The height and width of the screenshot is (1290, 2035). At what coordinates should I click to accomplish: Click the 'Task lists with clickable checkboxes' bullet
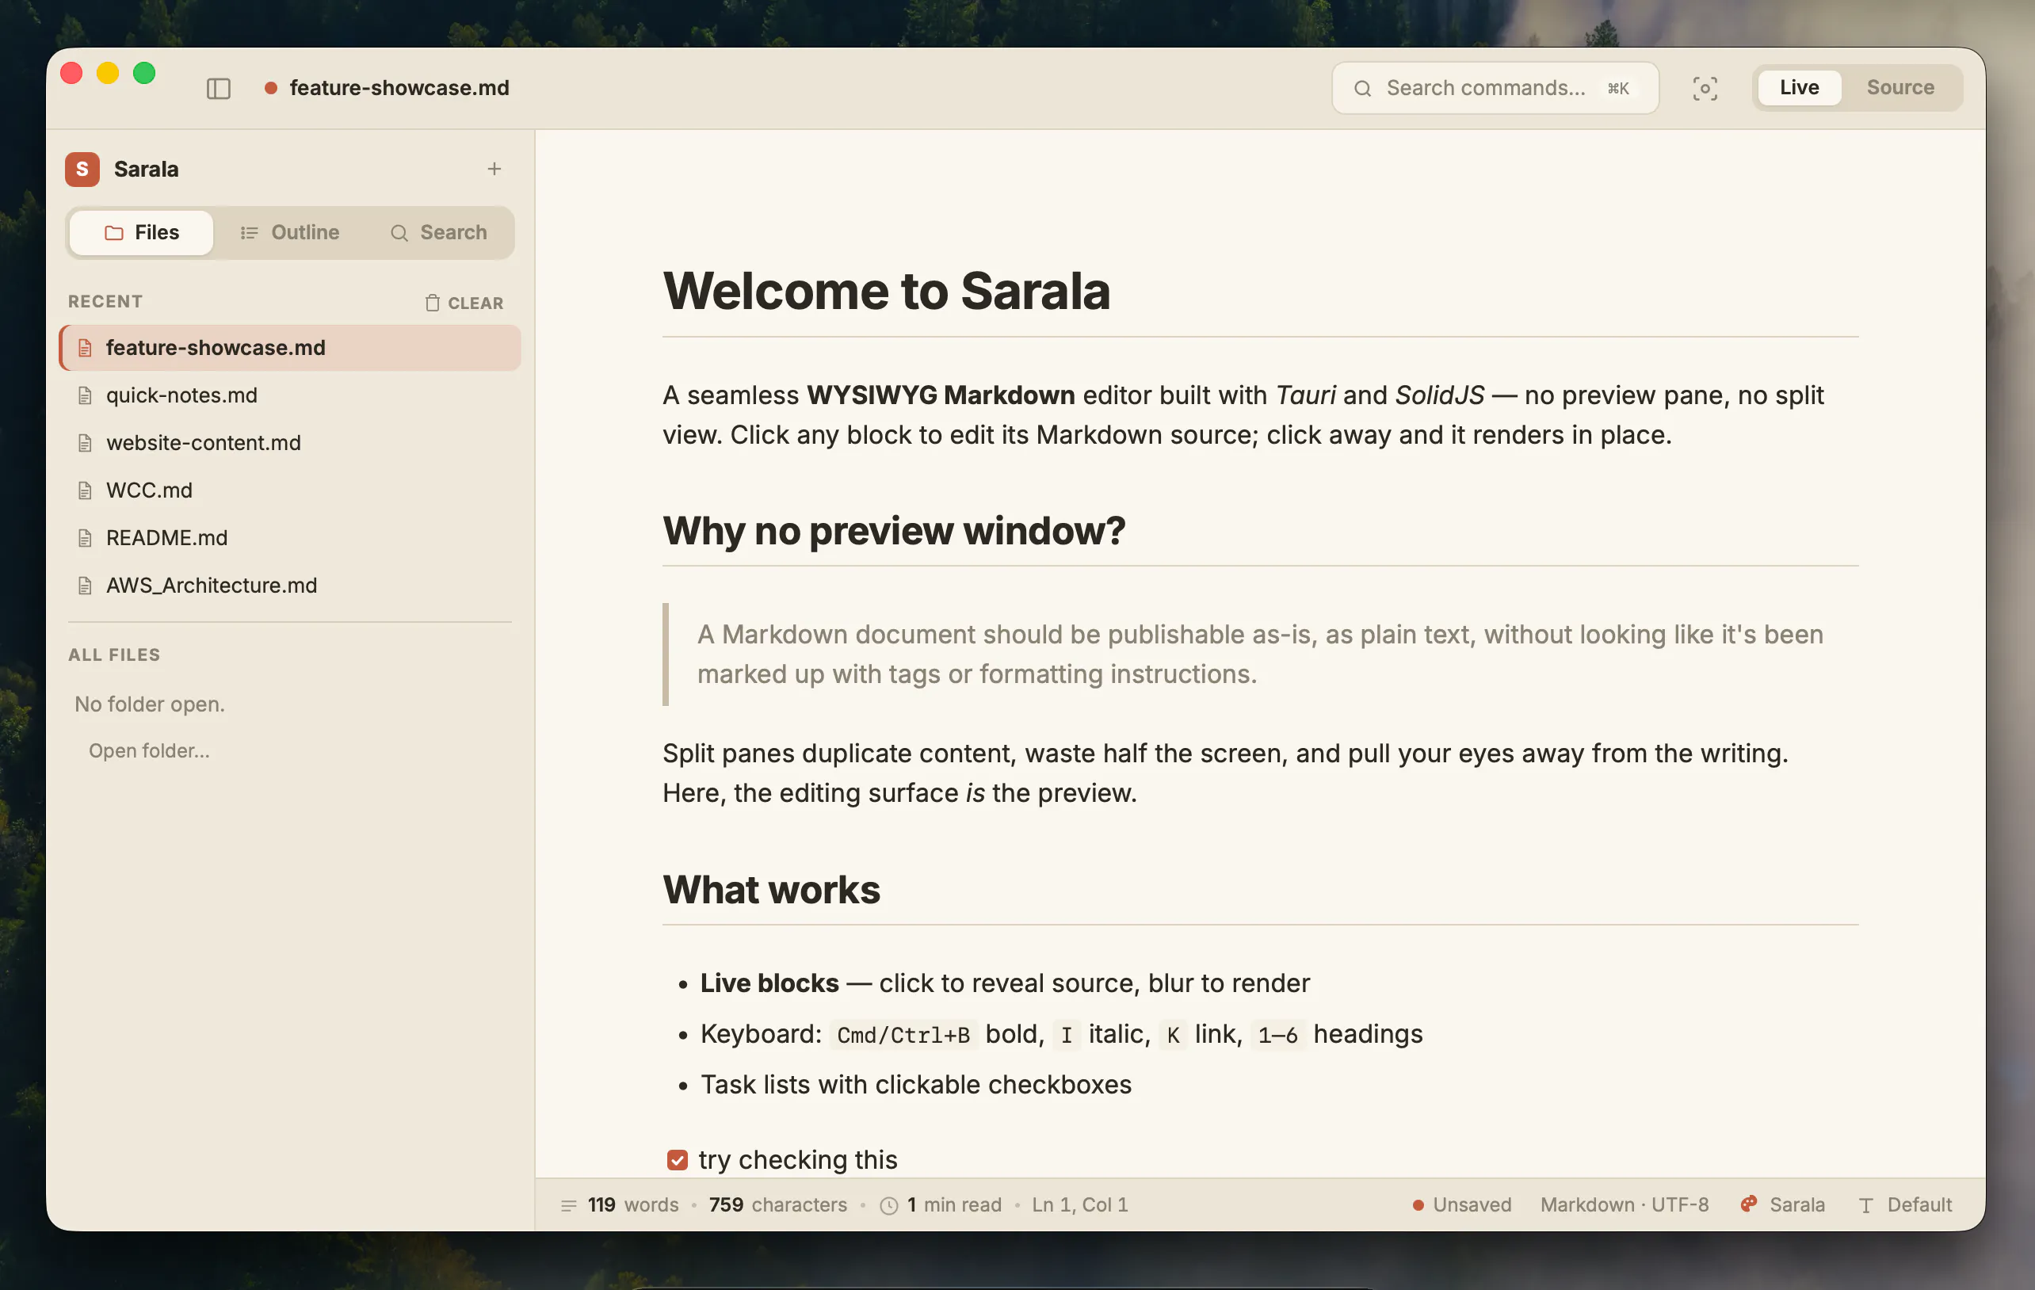[x=915, y=1085]
